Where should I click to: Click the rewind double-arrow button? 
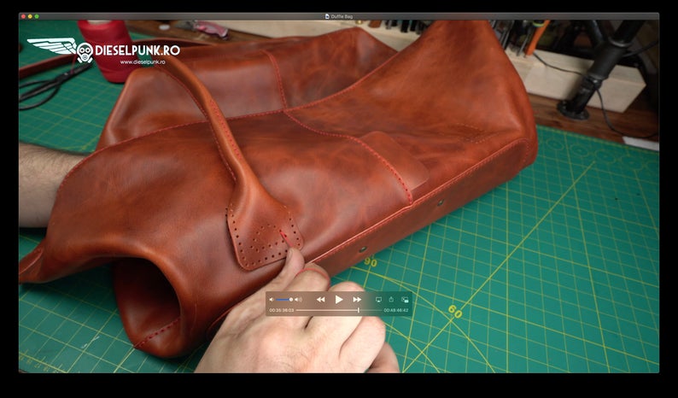320,300
